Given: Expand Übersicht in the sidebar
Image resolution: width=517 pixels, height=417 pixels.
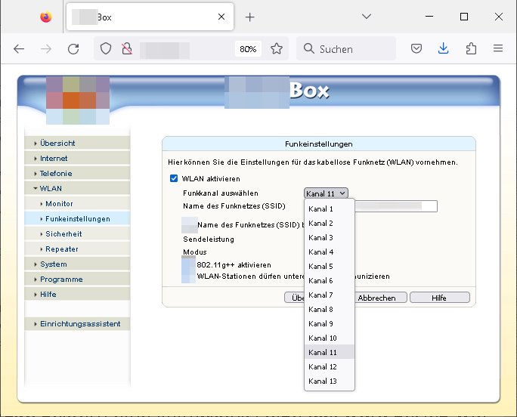Looking at the screenshot, I should 77,143.
